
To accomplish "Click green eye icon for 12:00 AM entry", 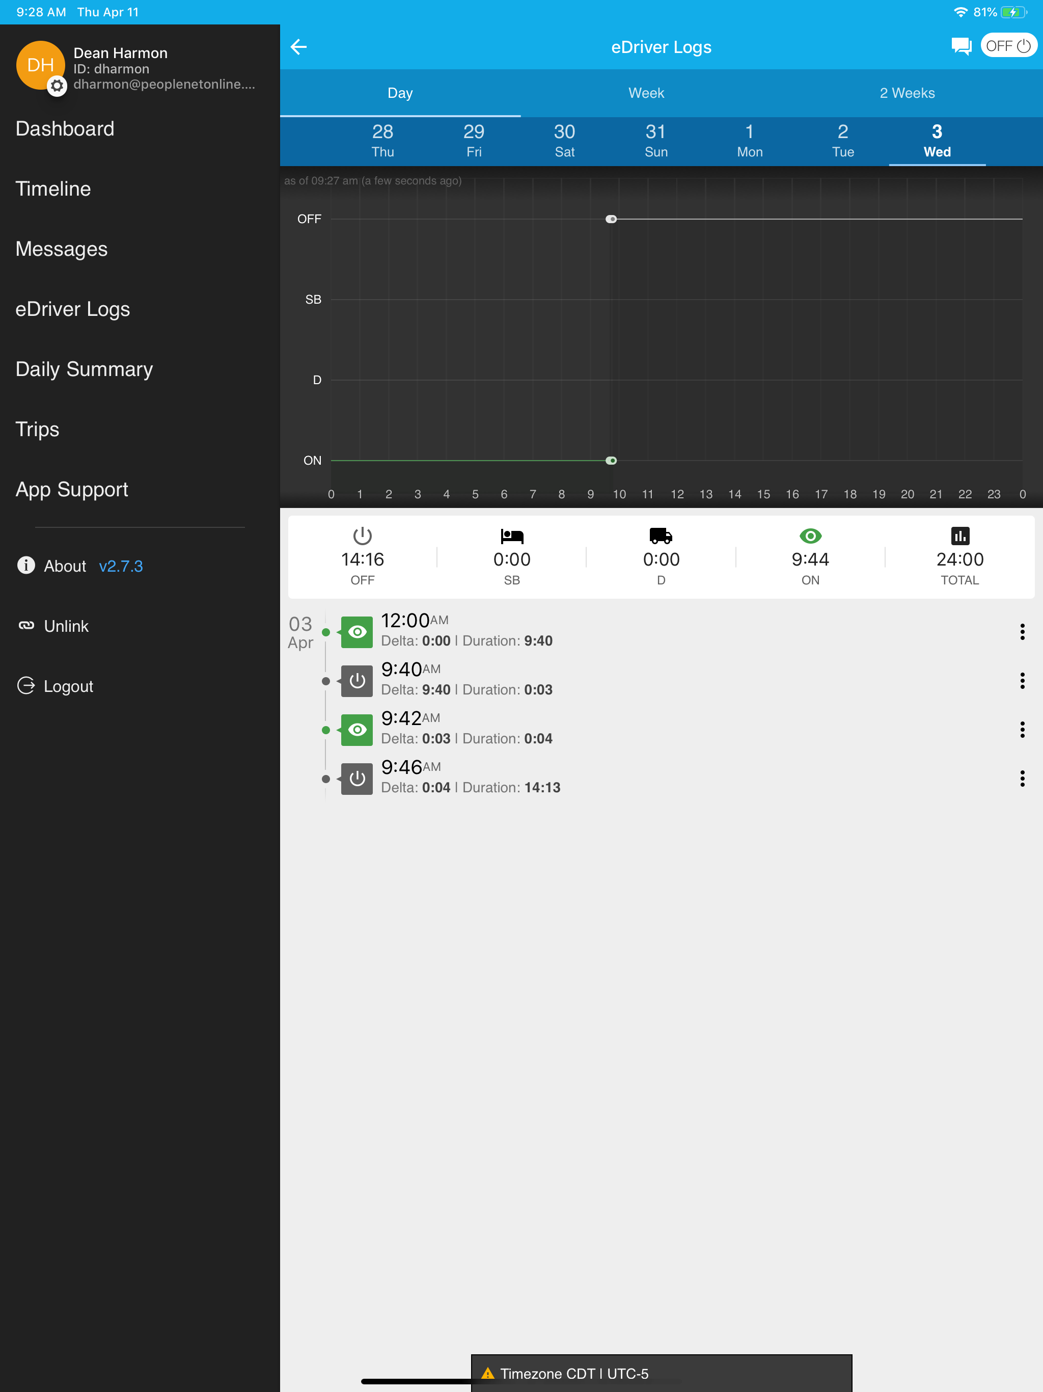I will (x=356, y=632).
